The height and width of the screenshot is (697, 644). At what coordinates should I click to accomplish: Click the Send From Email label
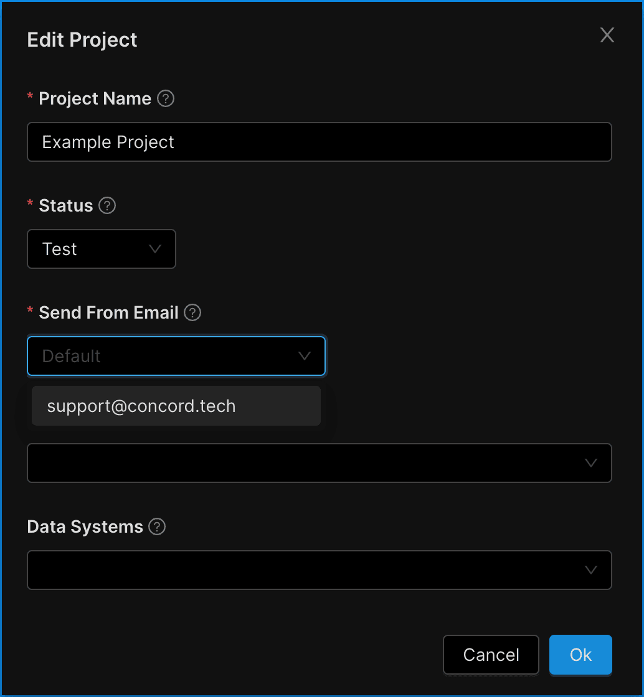(x=108, y=313)
